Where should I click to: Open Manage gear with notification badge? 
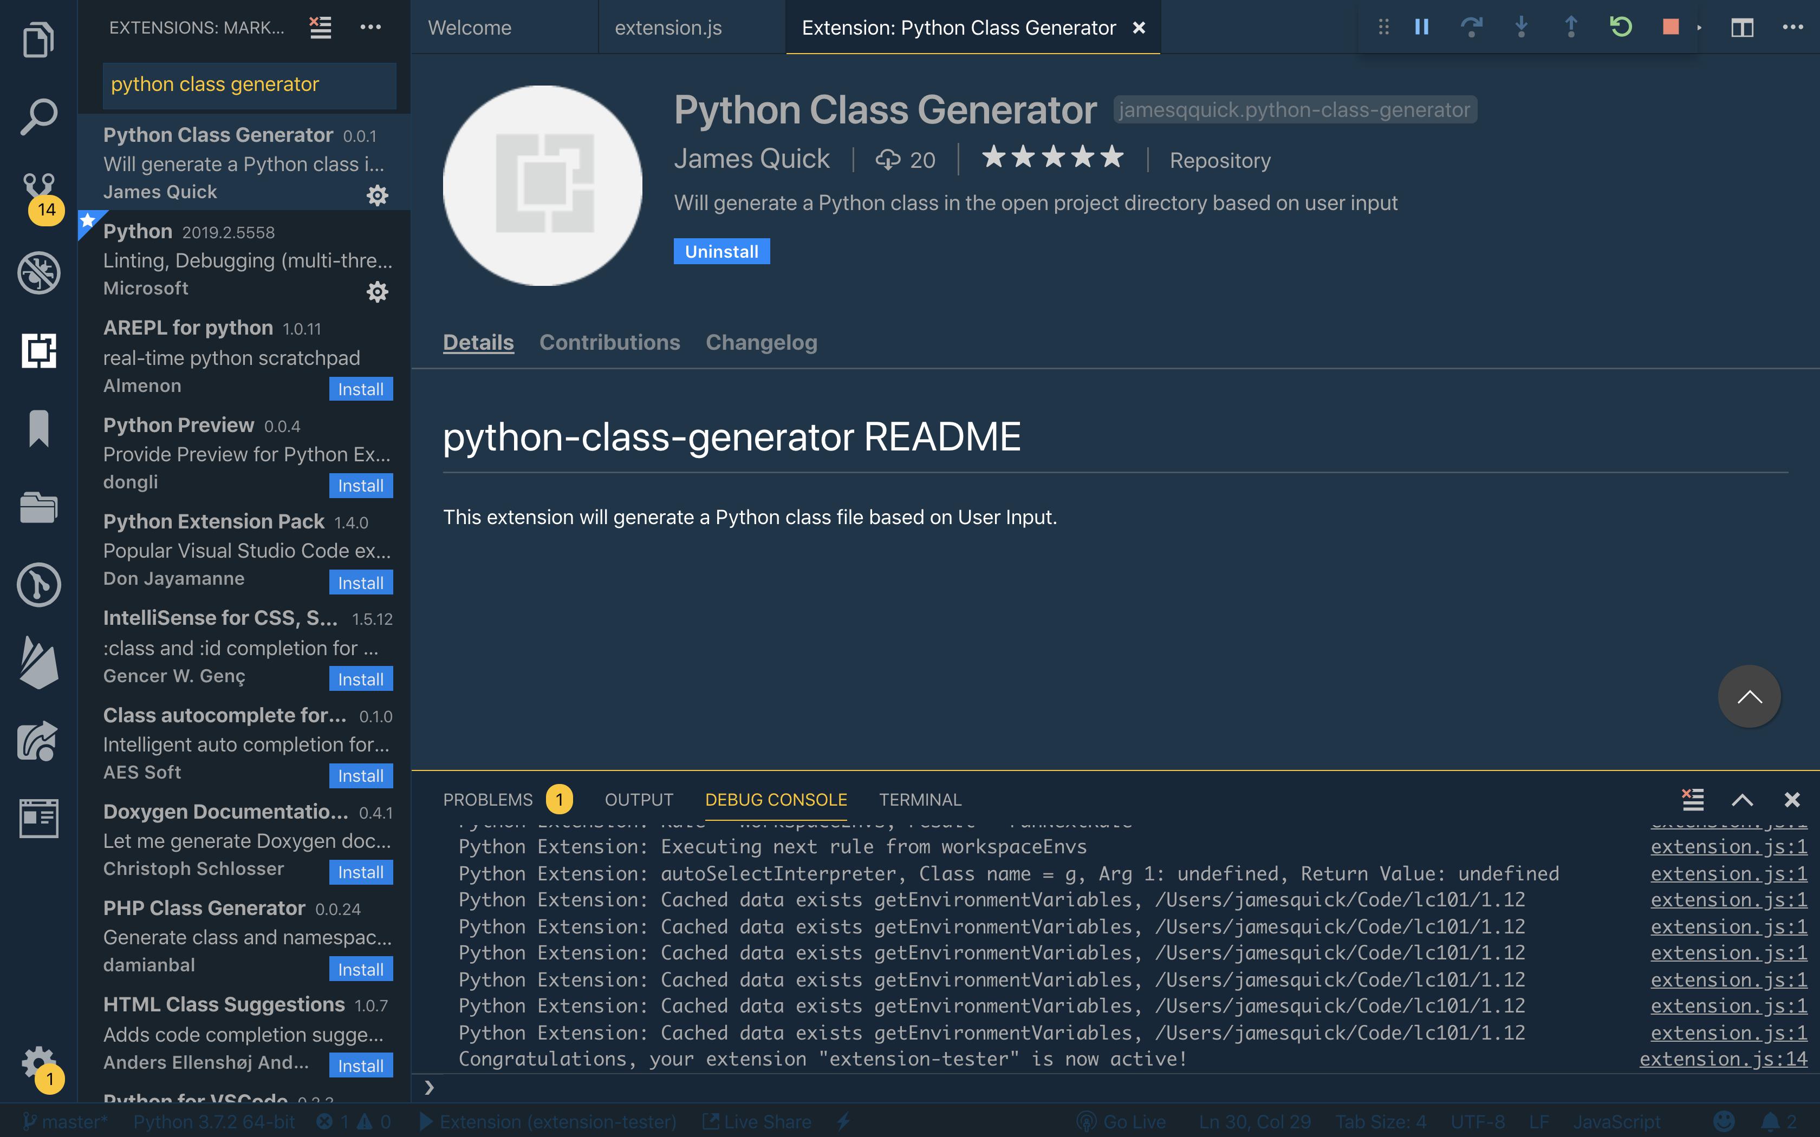click(x=38, y=1063)
